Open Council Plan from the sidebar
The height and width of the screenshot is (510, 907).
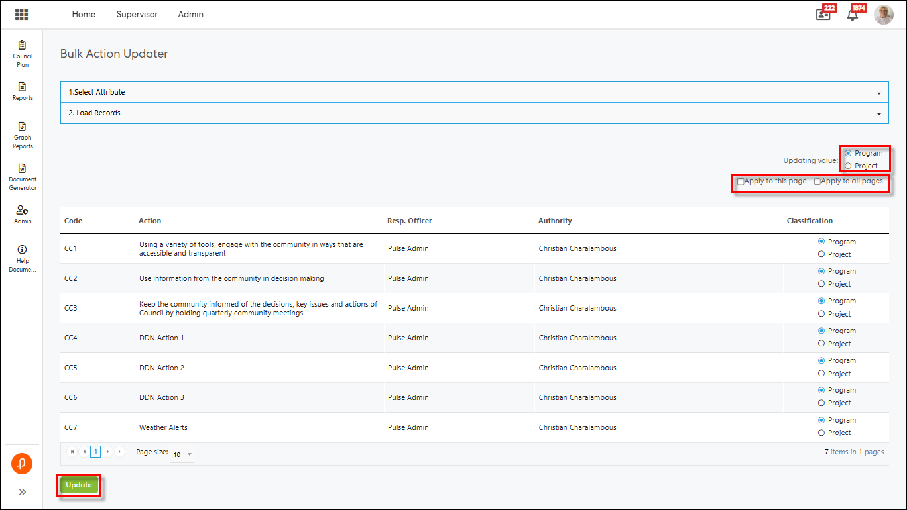coord(23,53)
